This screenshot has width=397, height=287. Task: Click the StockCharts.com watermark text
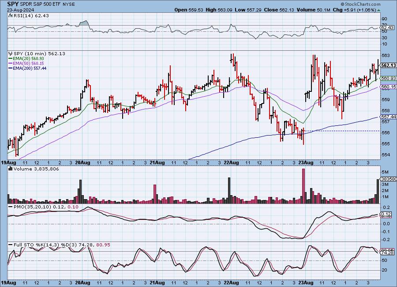click(360, 4)
